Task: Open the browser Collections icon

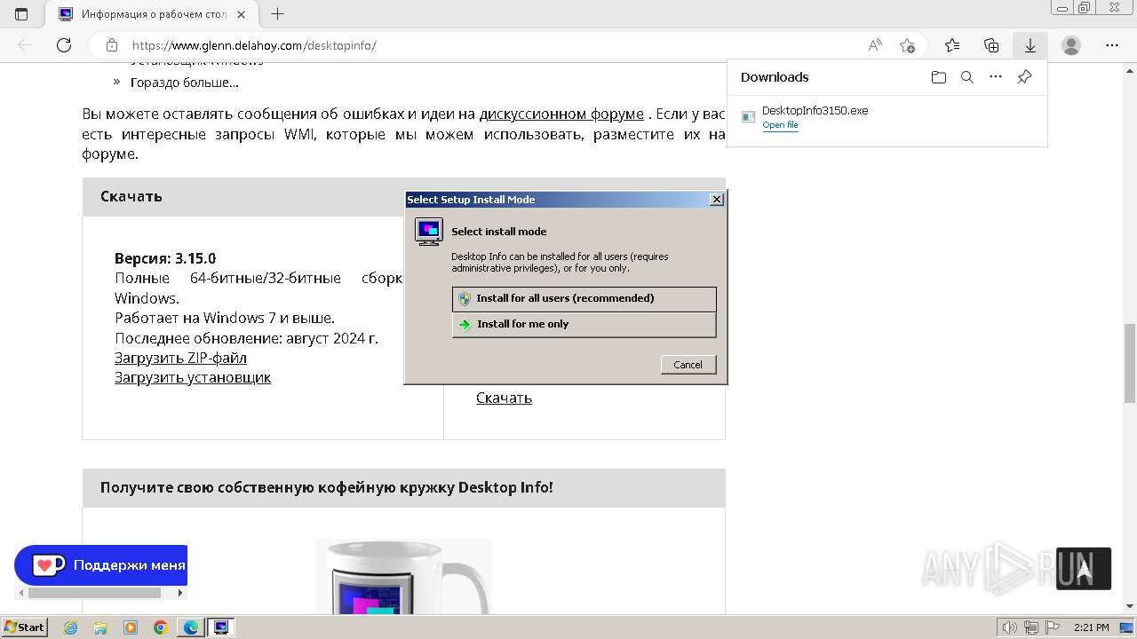Action: 991,45
